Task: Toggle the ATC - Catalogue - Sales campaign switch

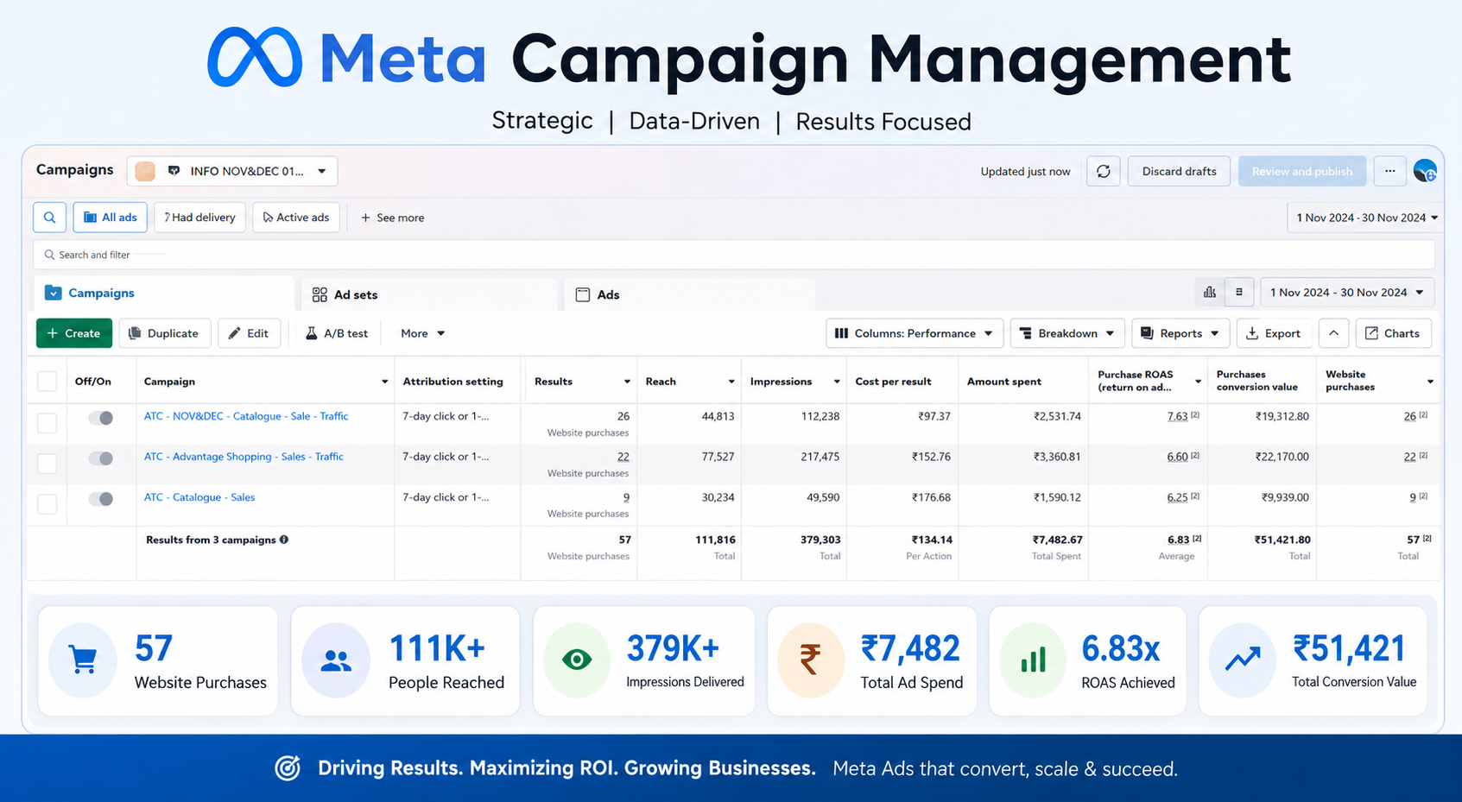Action: [x=101, y=499]
